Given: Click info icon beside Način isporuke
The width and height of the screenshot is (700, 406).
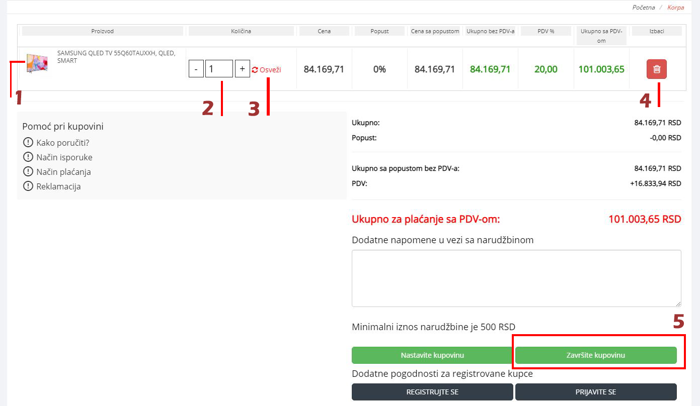Looking at the screenshot, I should coord(28,157).
